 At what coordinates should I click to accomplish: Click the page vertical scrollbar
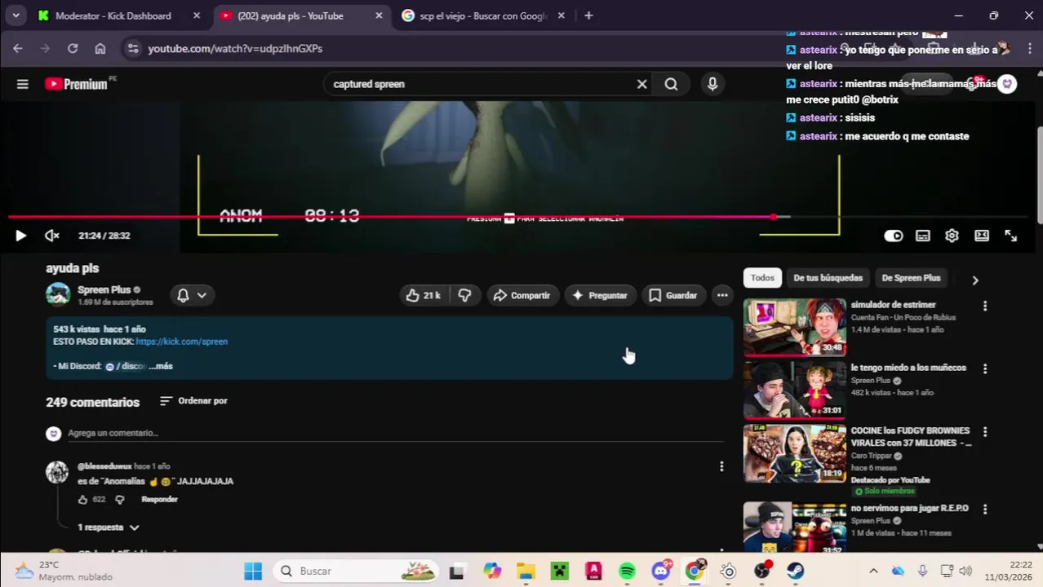point(1039,175)
